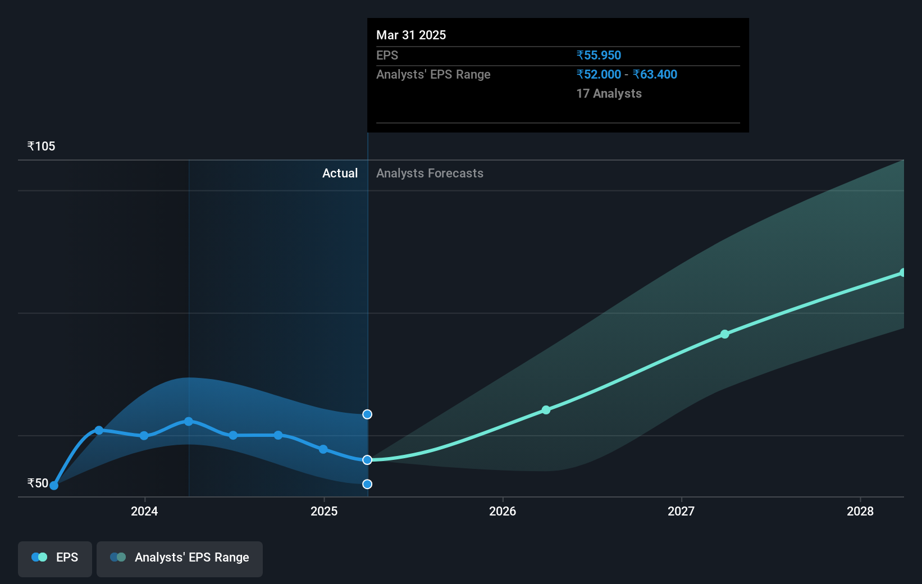This screenshot has height=584, width=922.
Task: Select the upper analyst range marker at ₹63.400
Action: 367,414
